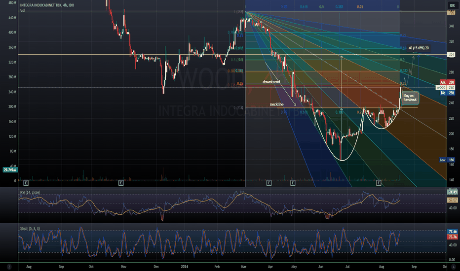
Task: Click the Jun label on the time axis
Action: (x=321, y=267)
